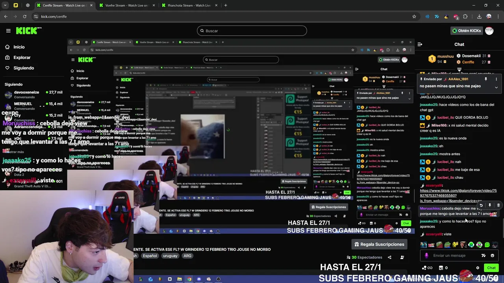Collapse the chat panel with arrow icon

tap(420, 44)
